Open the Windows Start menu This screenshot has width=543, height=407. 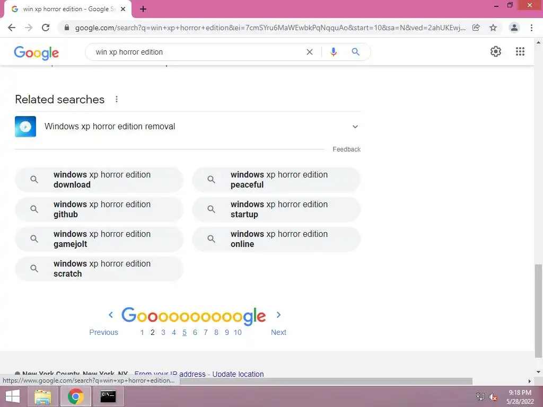(x=13, y=396)
